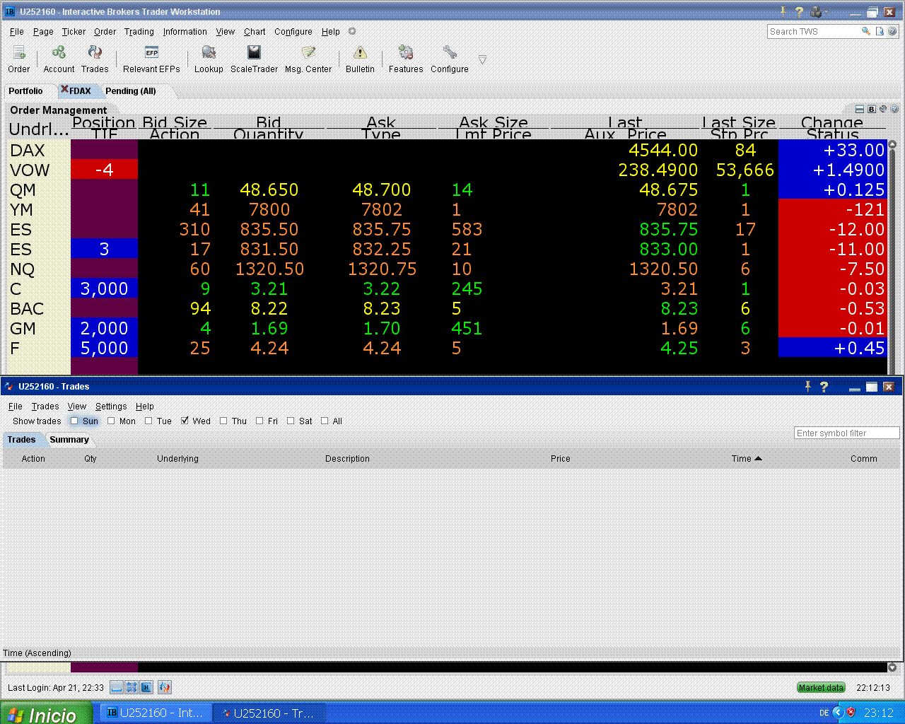Viewport: 905px width, 724px height.
Task: Open the Trading menu
Action: click(x=139, y=32)
